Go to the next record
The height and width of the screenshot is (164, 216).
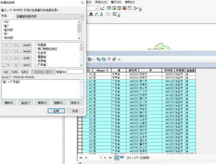point(105,158)
